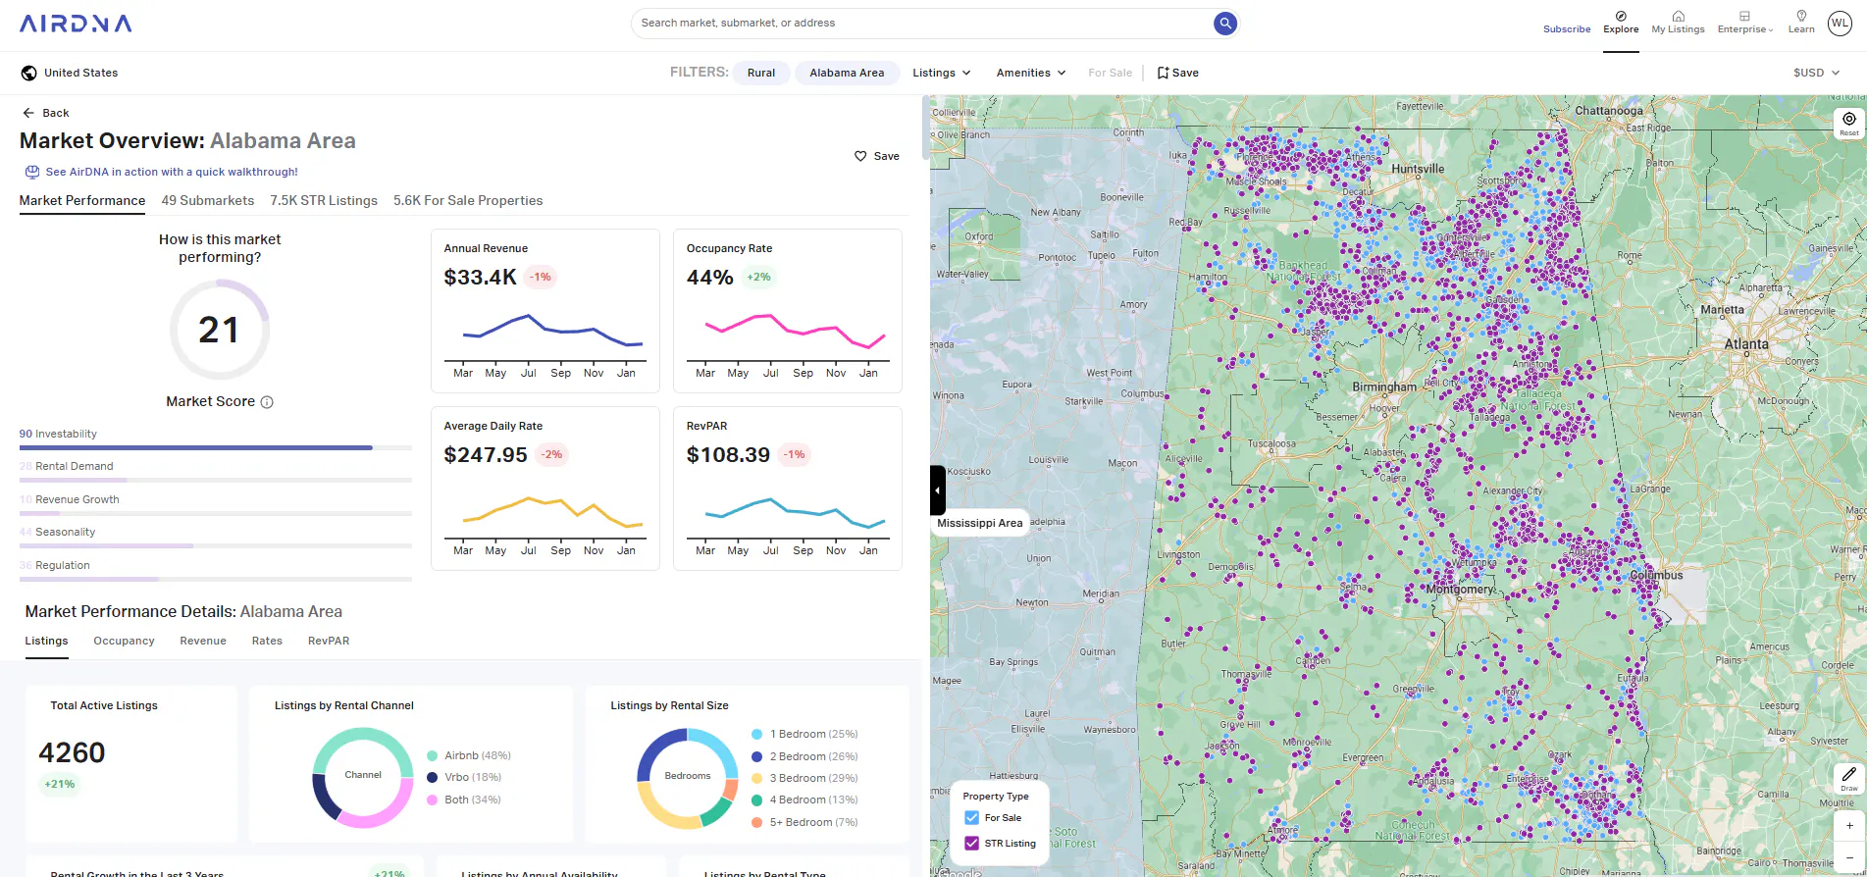This screenshot has height=877, width=1867.
Task: Select the Listings details tab
Action: [x=47, y=641]
